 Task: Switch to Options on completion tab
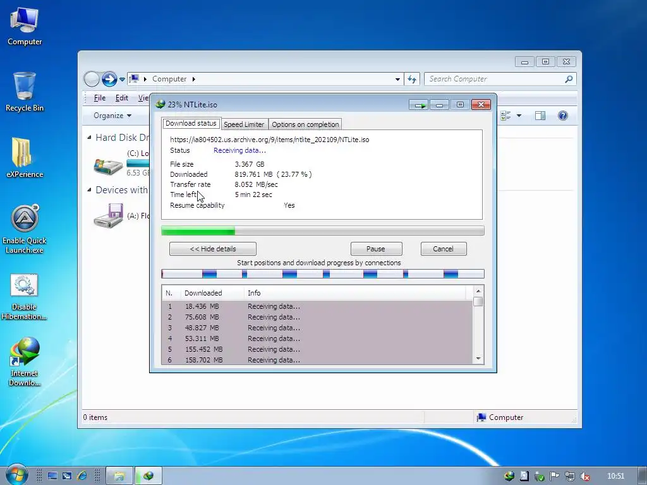point(305,124)
